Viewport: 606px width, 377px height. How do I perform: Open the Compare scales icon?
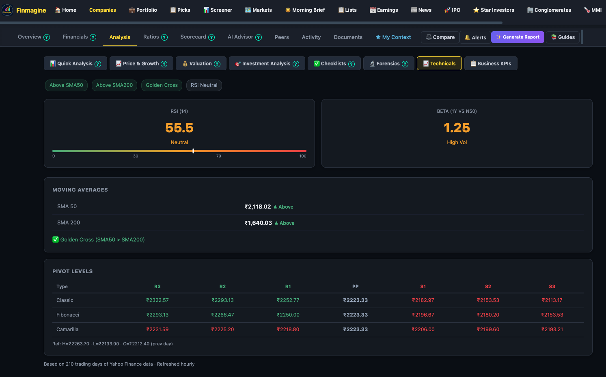point(429,37)
